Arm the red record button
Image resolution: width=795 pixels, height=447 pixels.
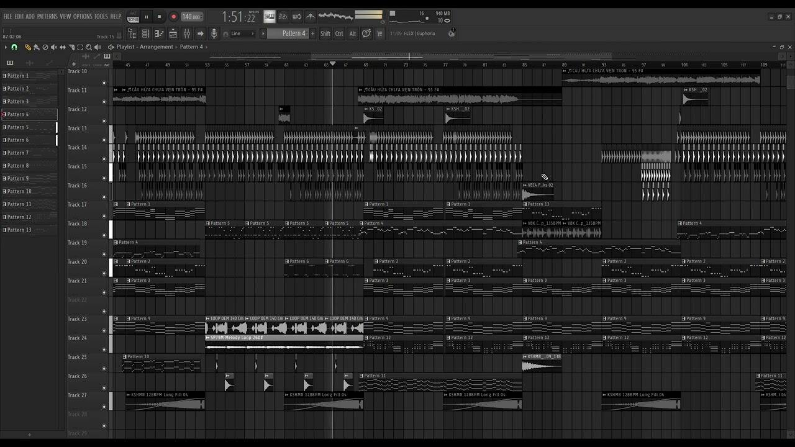[x=173, y=17]
